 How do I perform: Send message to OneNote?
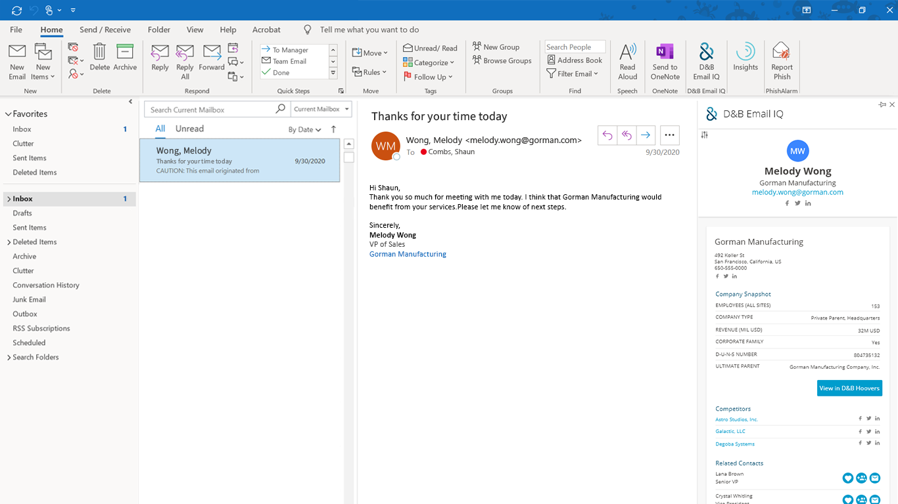(x=665, y=62)
